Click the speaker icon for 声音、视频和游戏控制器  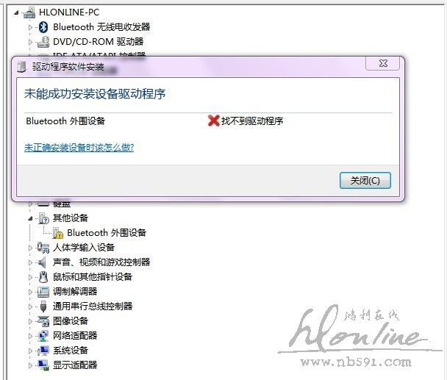(x=43, y=262)
